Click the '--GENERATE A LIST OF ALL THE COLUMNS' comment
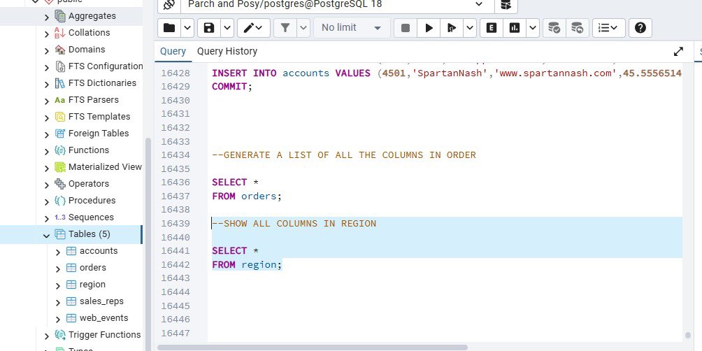 [344, 155]
